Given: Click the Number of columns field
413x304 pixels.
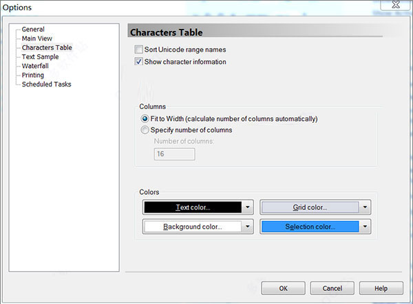Looking at the screenshot, I should click(x=174, y=154).
